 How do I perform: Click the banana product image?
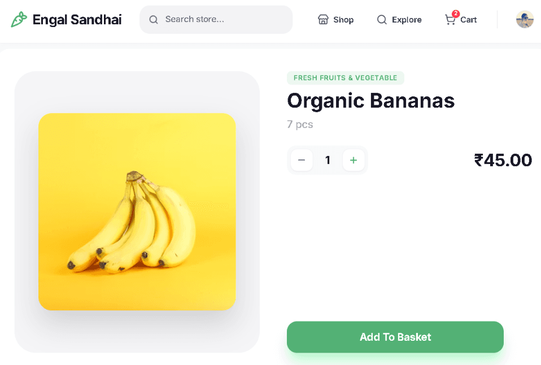point(137,212)
